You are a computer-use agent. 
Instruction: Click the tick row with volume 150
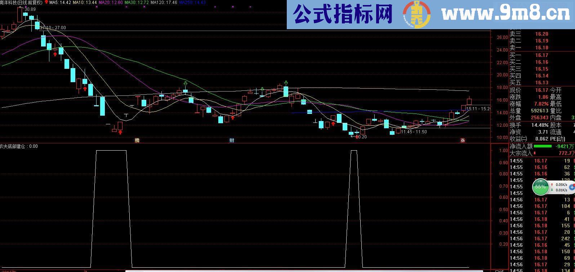pyautogui.click(x=542, y=252)
